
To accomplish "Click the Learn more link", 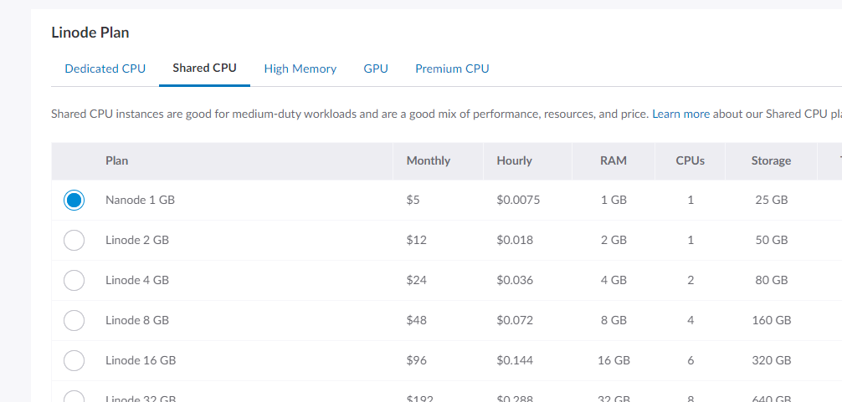I will click(x=680, y=114).
